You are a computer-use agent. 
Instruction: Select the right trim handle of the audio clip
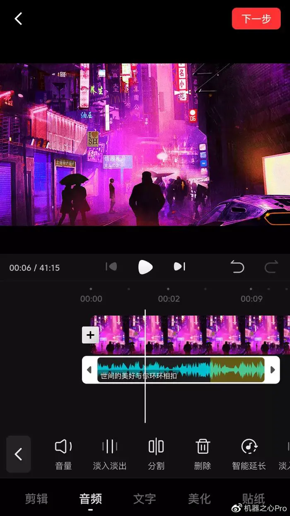273,370
